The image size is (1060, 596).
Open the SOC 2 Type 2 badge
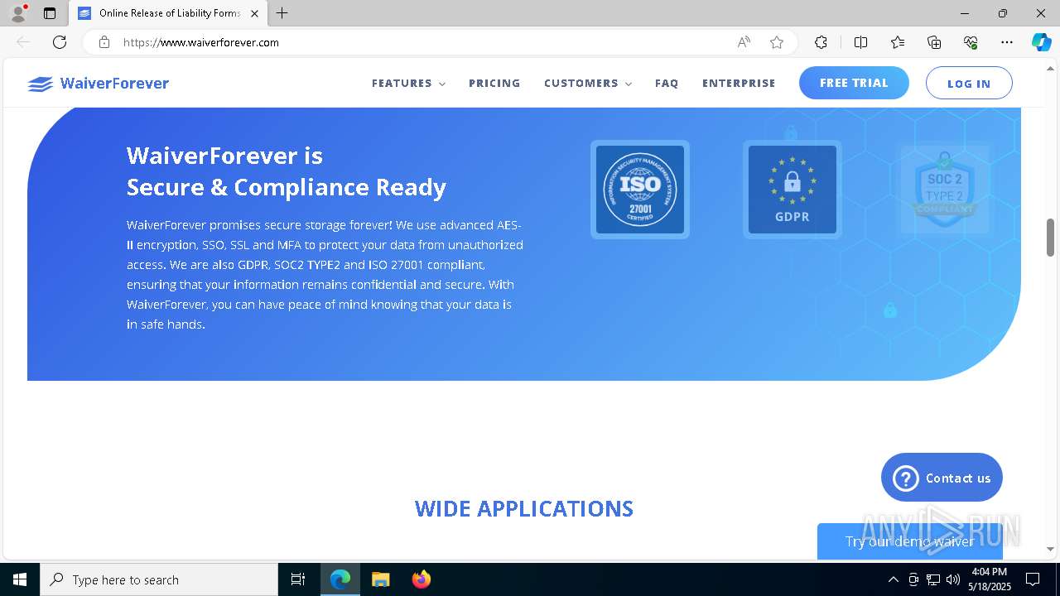[x=945, y=190]
